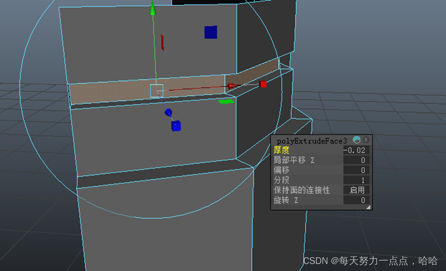
Task: Click the small red plane handle
Action: click(x=162, y=43)
